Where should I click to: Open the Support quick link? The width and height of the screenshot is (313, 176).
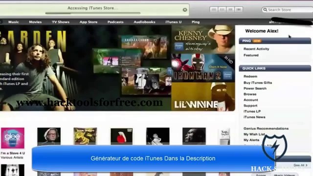250,106
